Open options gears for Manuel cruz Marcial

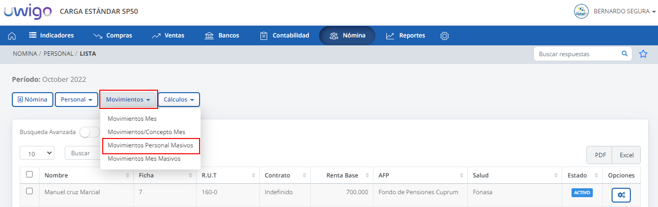(621, 195)
